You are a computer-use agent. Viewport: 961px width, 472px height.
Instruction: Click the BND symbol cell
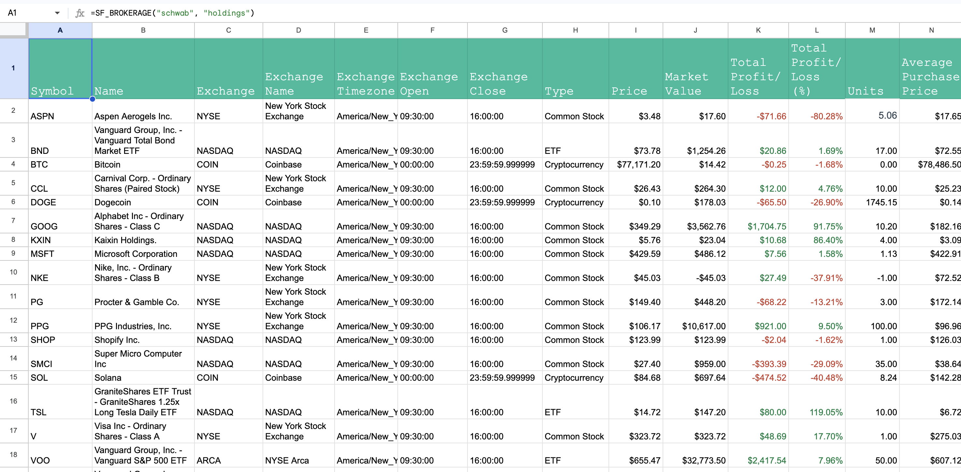(x=60, y=140)
